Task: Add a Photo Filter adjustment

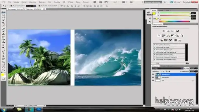Action: point(177,35)
